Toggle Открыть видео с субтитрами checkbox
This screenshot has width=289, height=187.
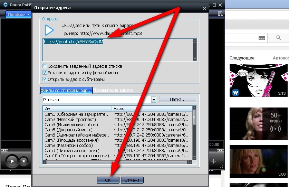(x=45, y=79)
